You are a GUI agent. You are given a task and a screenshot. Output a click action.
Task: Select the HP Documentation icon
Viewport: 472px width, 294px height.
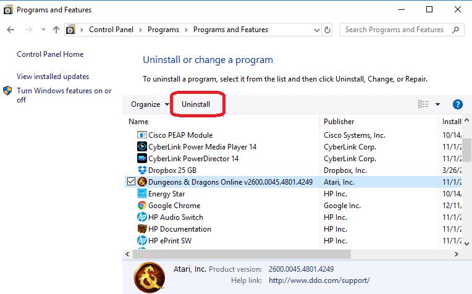click(x=141, y=229)
